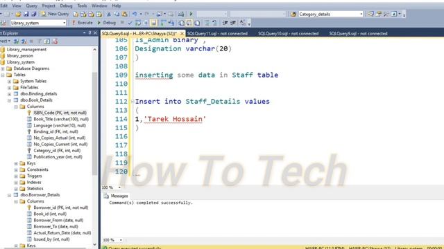Click the New Query button
Screen dimensions: 444x249
[x=55, y=14]
